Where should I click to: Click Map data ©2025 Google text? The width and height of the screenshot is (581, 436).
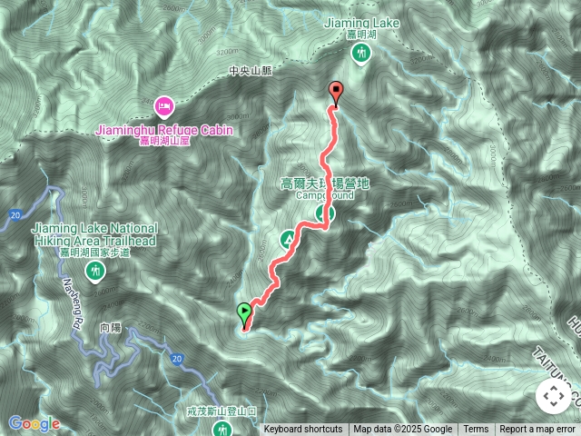click(x=402, y=430)
